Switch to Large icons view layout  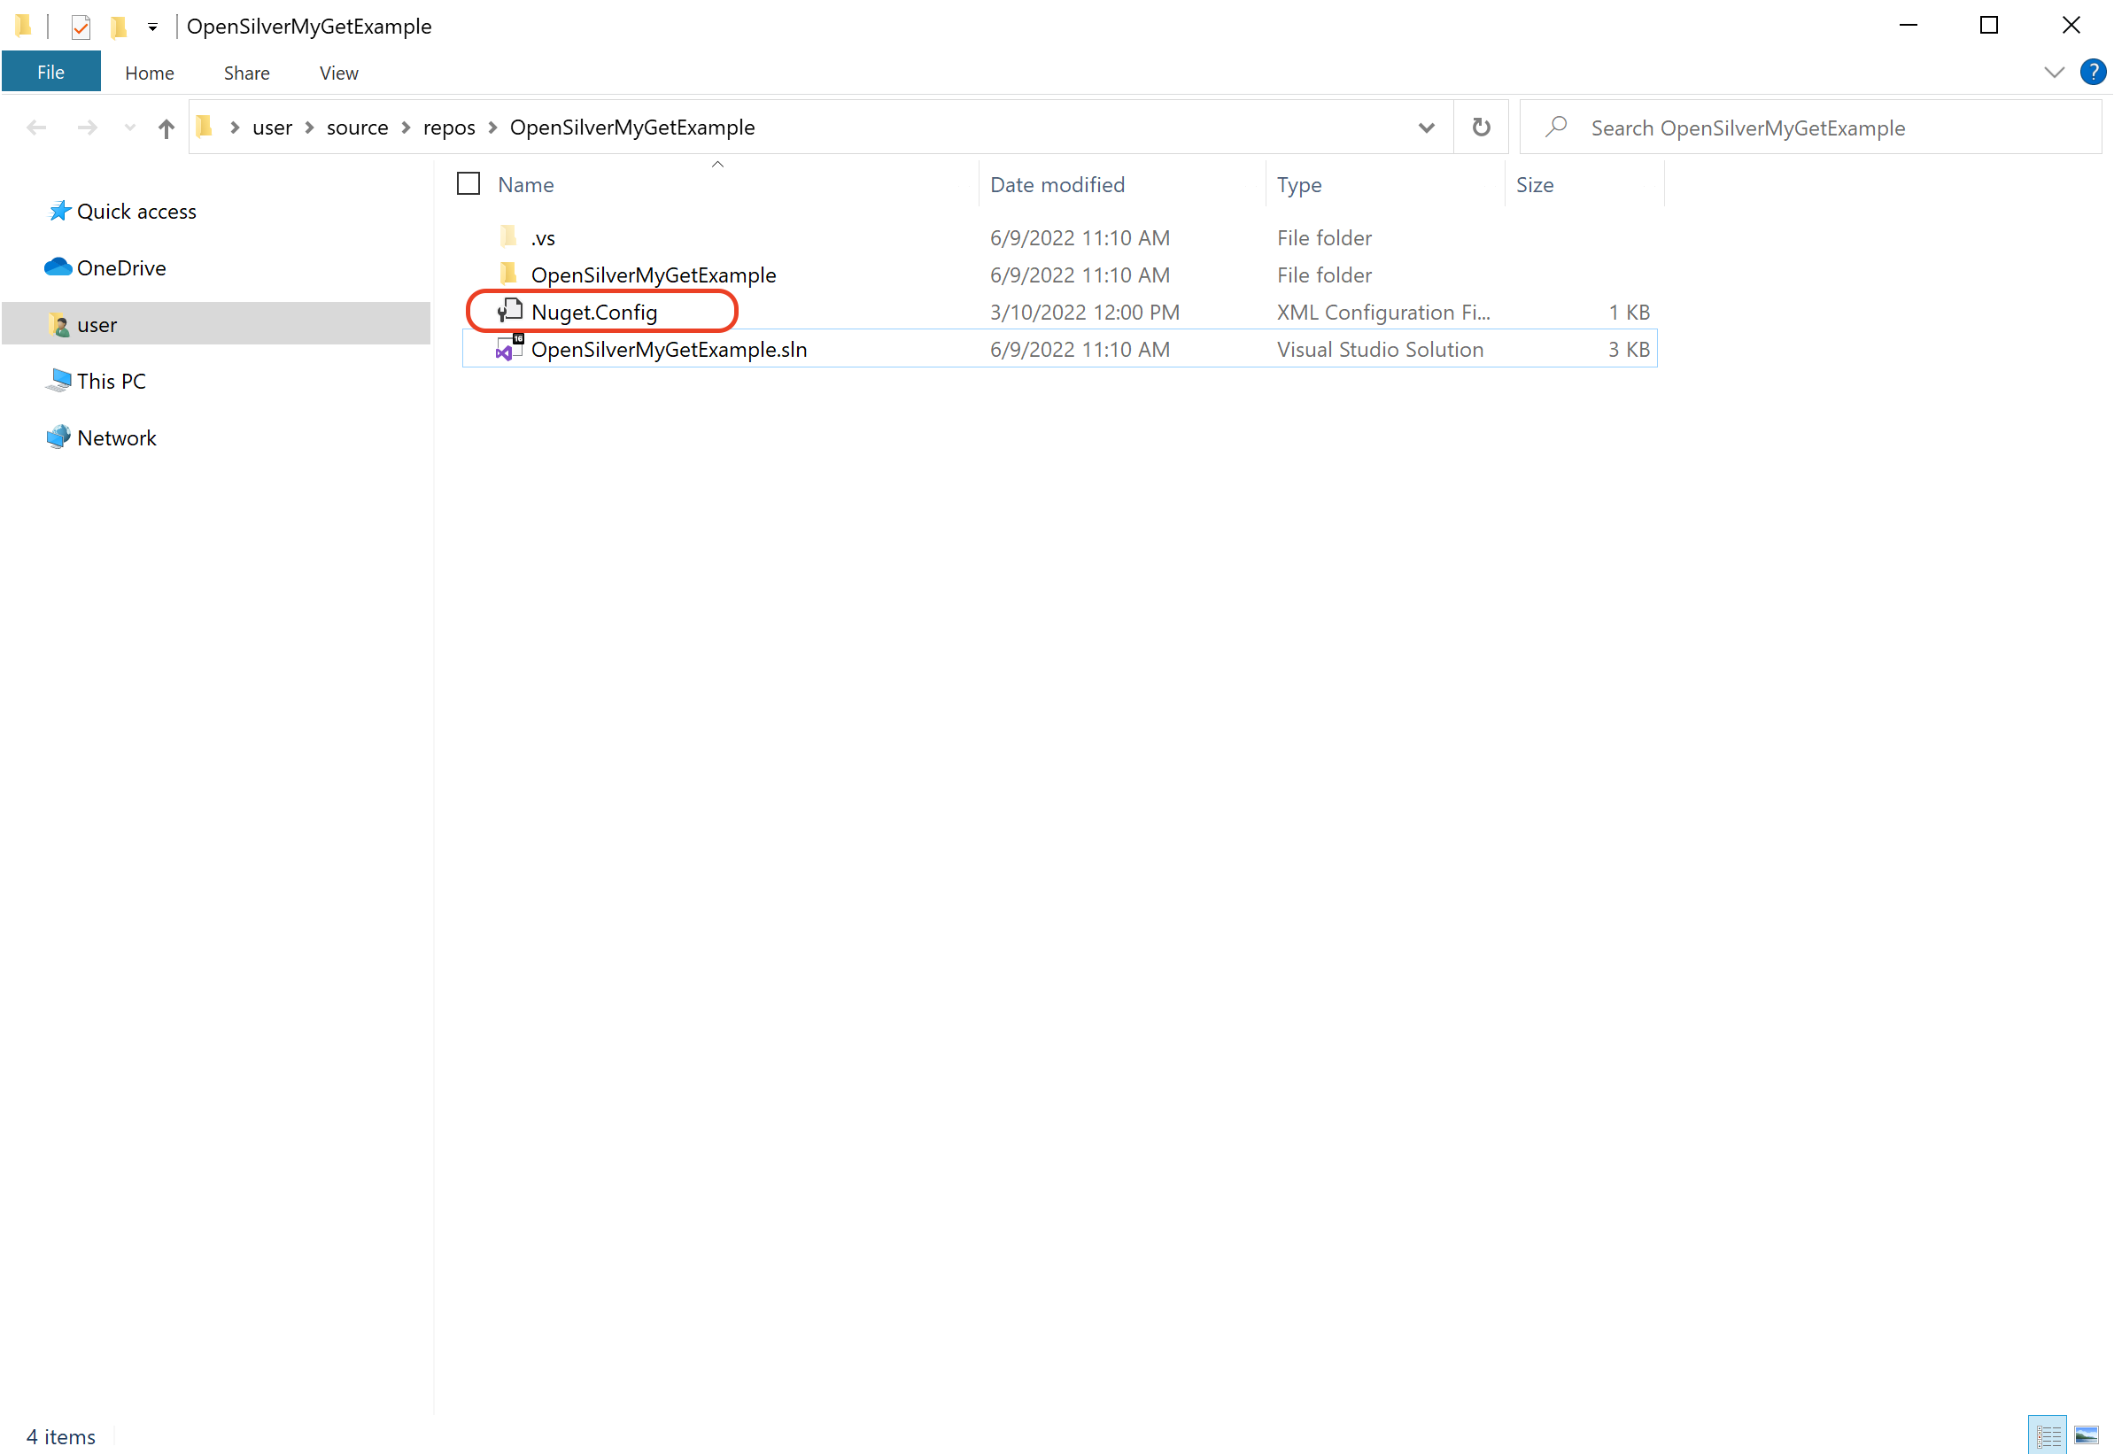pos(2087,1436)
